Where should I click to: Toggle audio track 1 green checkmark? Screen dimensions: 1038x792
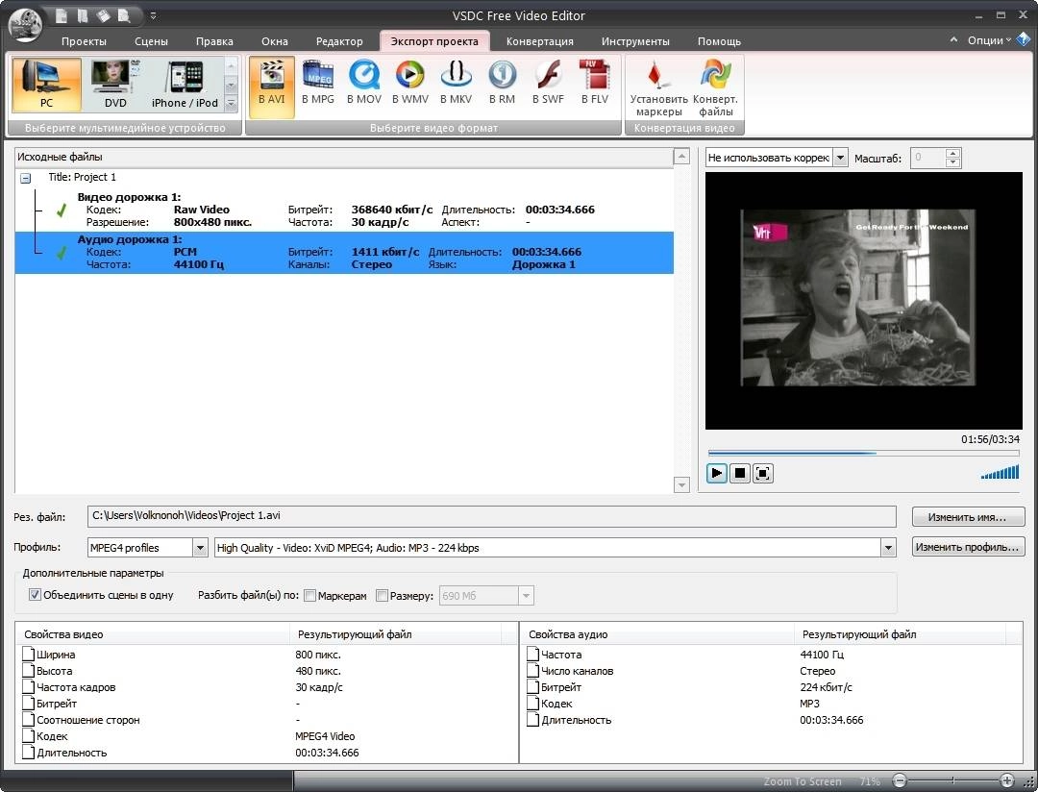pyautogui.click(x=62, y=252)
